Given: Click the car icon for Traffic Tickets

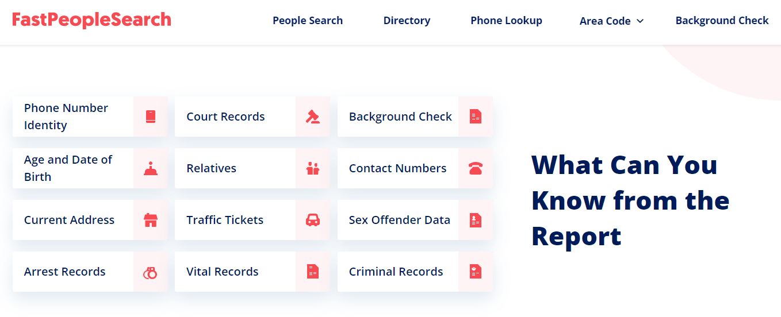Looking at the screenshot, I should [313, 220].
